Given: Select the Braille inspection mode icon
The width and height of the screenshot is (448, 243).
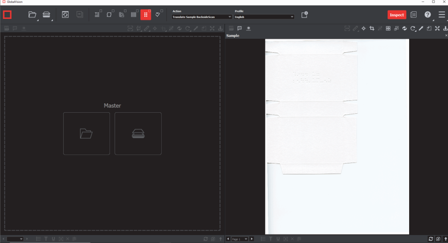Looking at the screenshot, I should 145,15.
